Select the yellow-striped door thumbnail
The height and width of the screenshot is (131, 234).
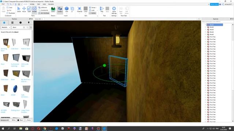tap(16, 74)
